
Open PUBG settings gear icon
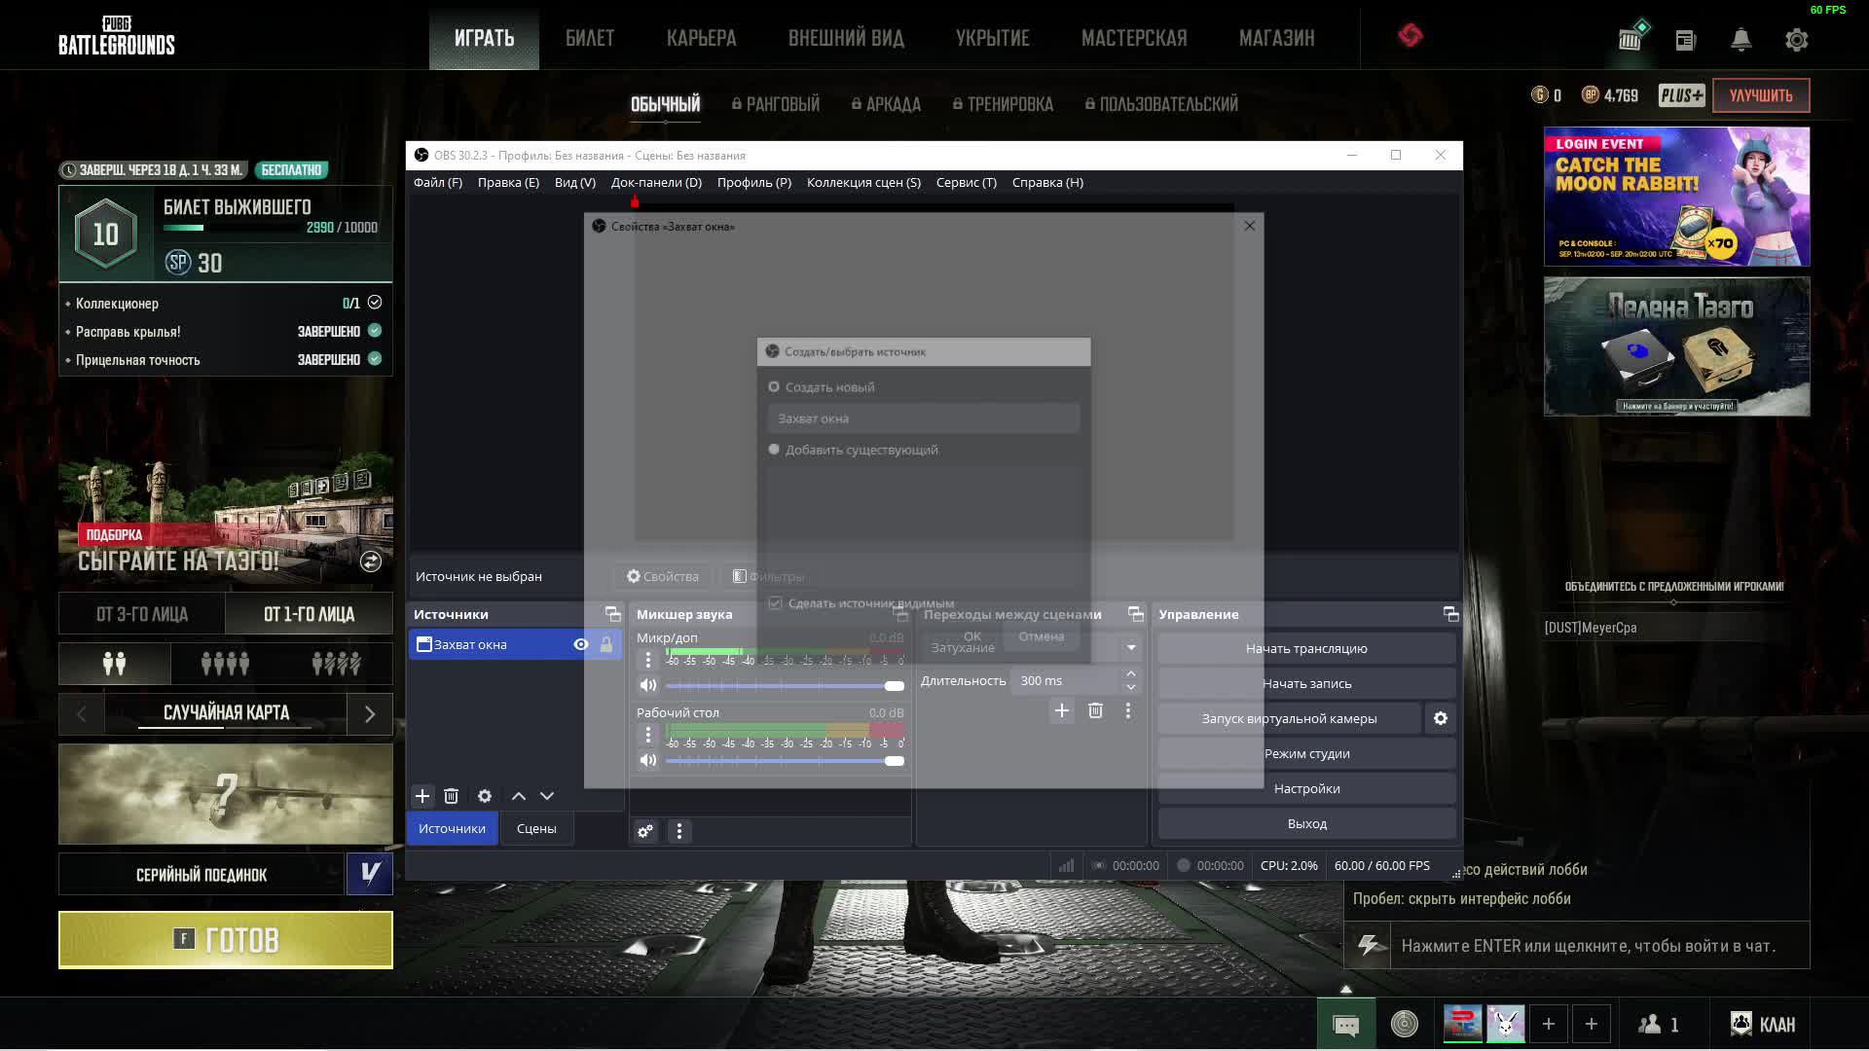1797,40
